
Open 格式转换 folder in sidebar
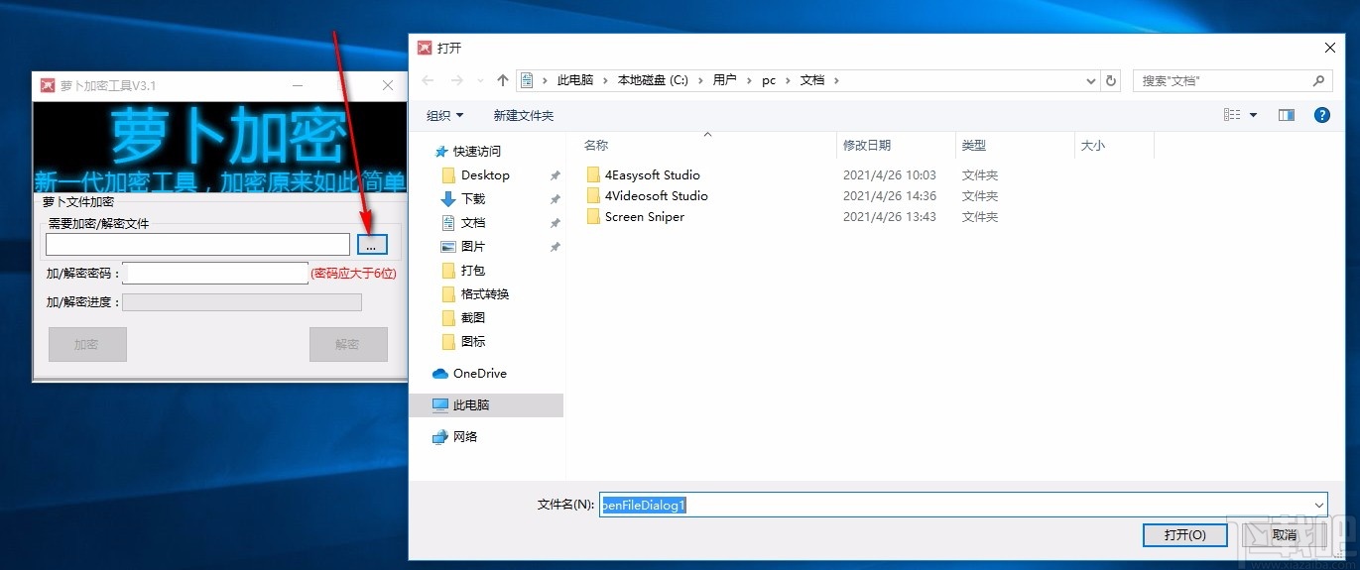coord(485,293)
